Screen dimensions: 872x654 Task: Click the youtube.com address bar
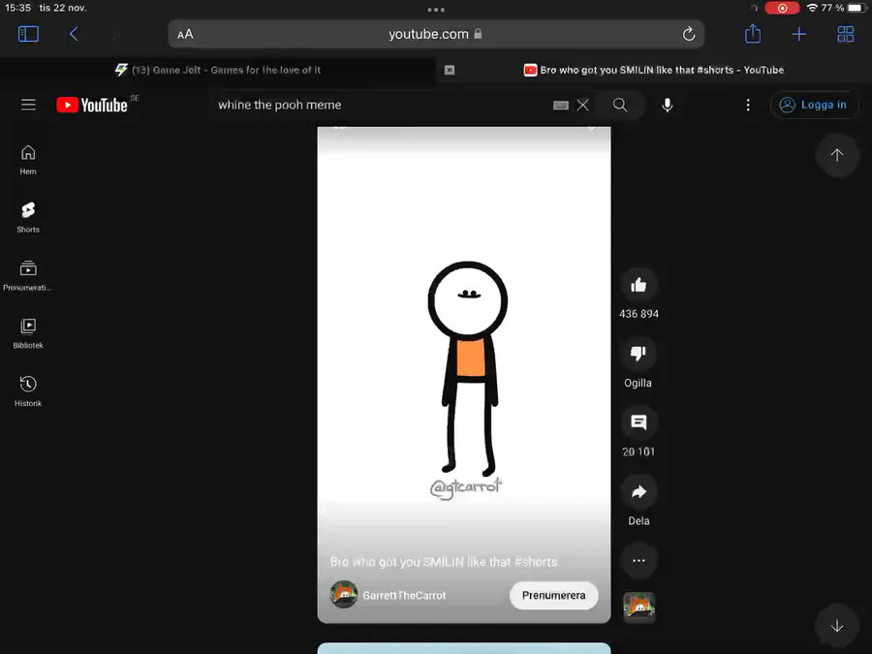coord(436,34)
